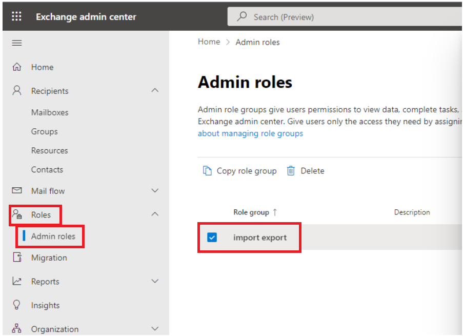
Task: Click the Recipients person icon
Action: [x=17, y=90]
